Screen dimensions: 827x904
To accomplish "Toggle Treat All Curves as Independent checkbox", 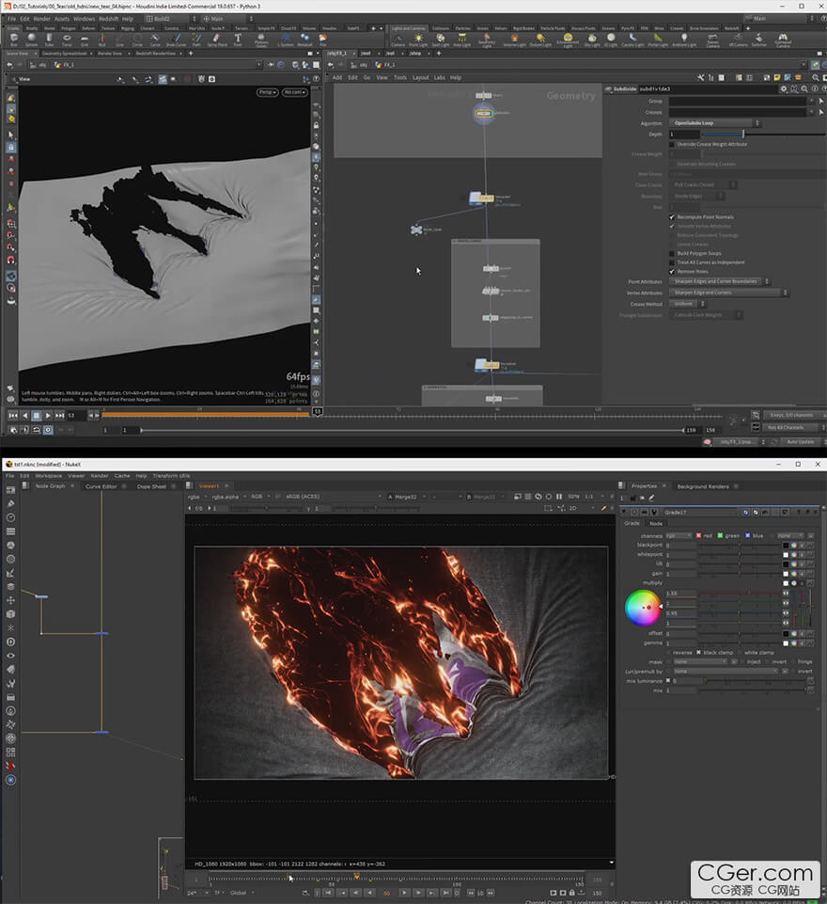I will click(672, 262).
